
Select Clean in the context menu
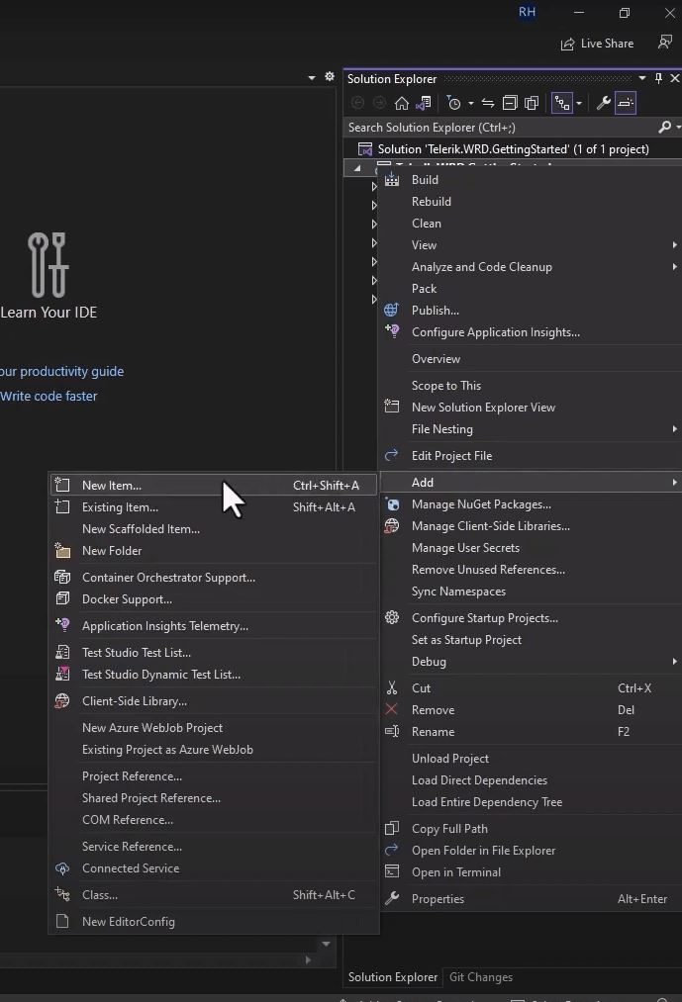click(531, 223)
